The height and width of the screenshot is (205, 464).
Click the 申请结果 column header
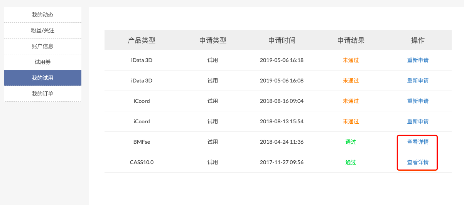pyautogui.click(x=351, y=40)
